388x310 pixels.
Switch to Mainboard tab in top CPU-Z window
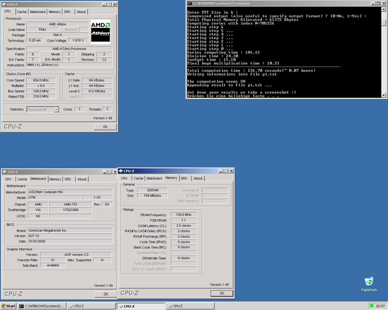click(x=38, y=12)
